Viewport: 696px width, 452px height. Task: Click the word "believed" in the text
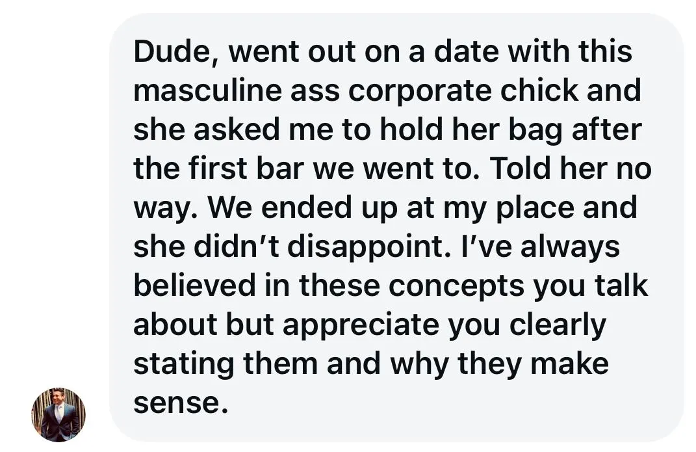[x=194, y=286]
